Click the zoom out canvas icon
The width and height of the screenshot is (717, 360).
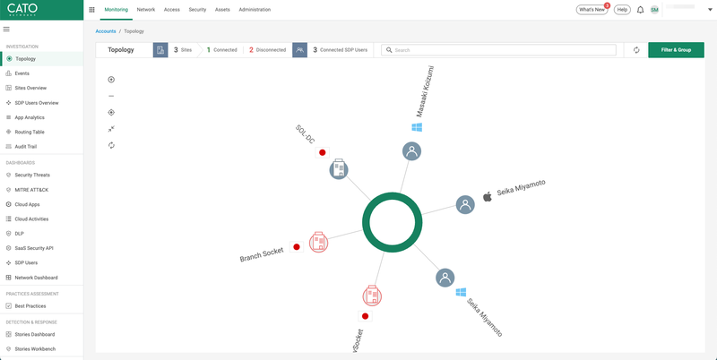coord(111,96)
